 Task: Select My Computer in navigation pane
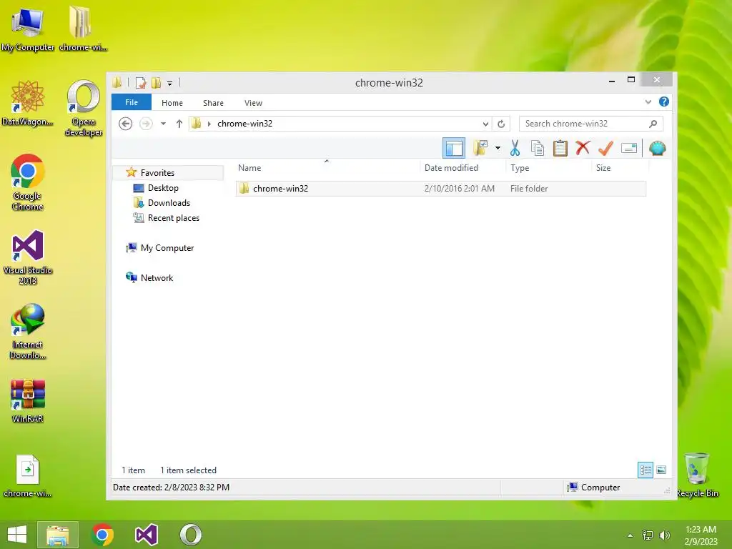pos(167,248)
